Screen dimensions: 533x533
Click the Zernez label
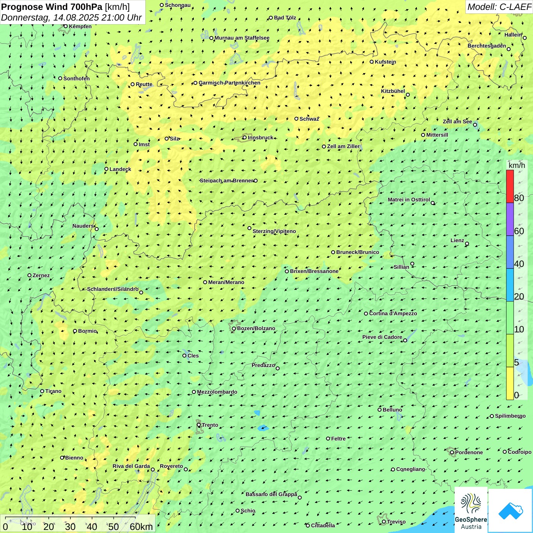pyautogui.click(x=41, y=275)
